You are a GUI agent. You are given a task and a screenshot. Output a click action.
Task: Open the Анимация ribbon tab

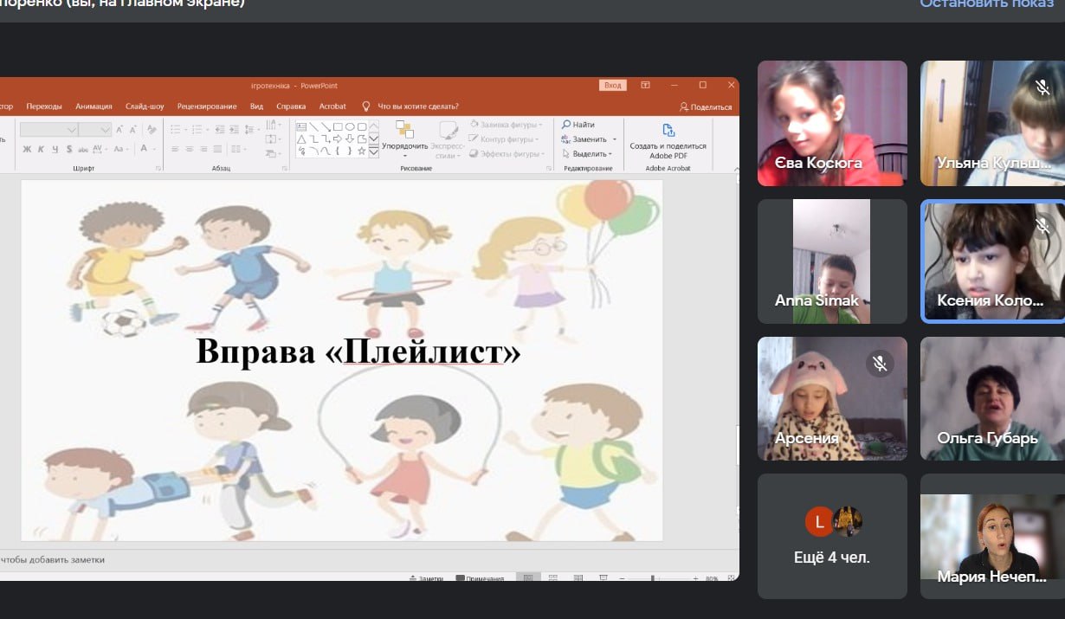coord(94,106)
